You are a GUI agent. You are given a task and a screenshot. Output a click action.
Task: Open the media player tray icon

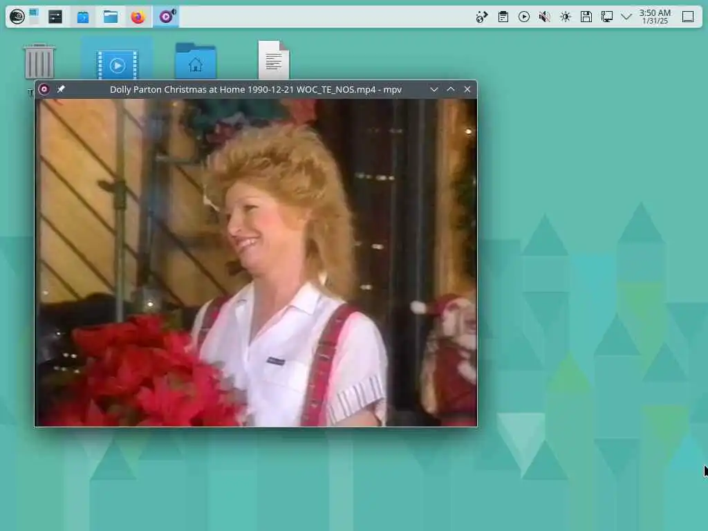(x=524, y=17)
